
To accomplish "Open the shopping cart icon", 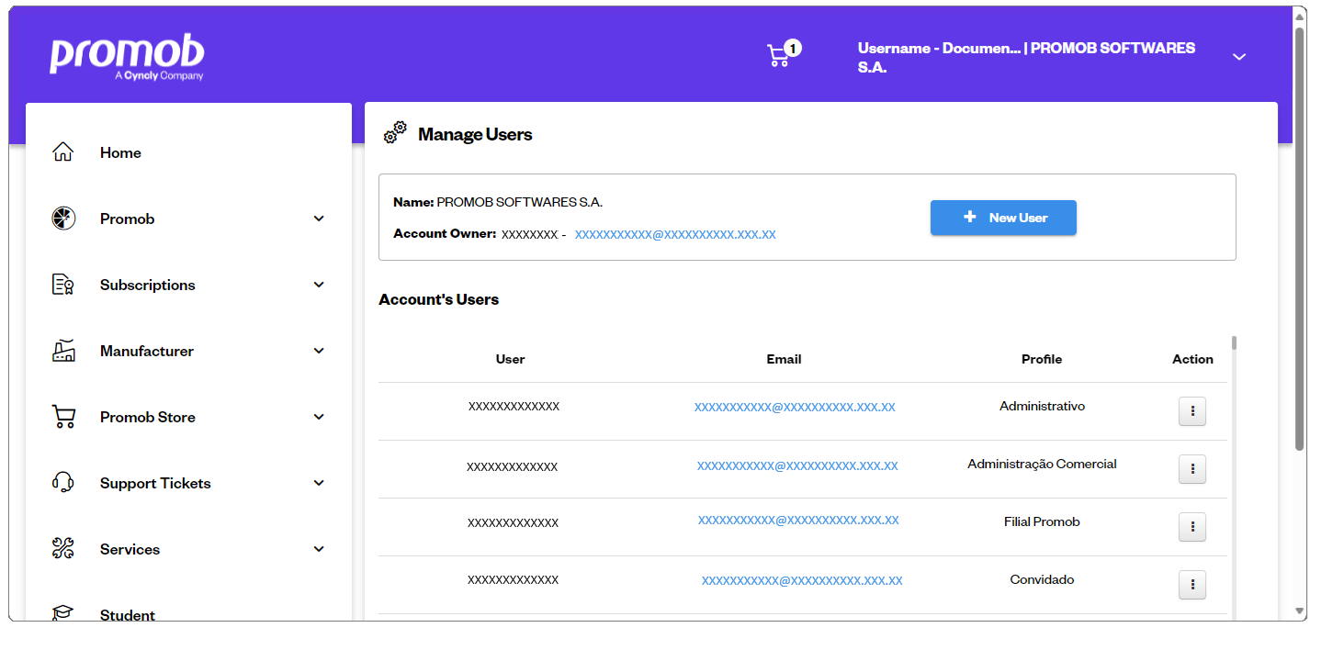I will coord(778,56).
